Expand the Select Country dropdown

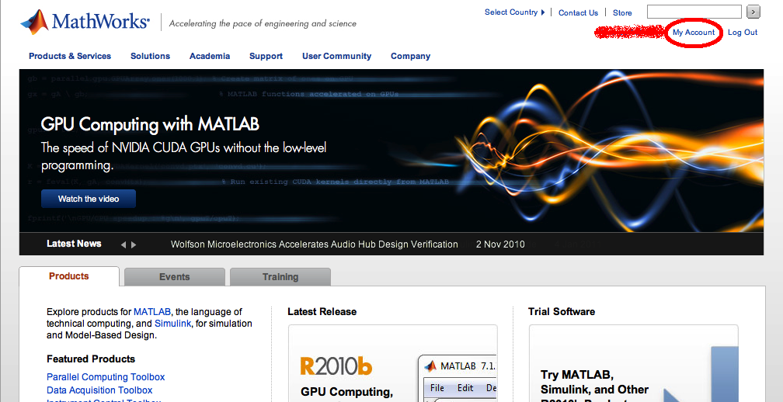514,12
